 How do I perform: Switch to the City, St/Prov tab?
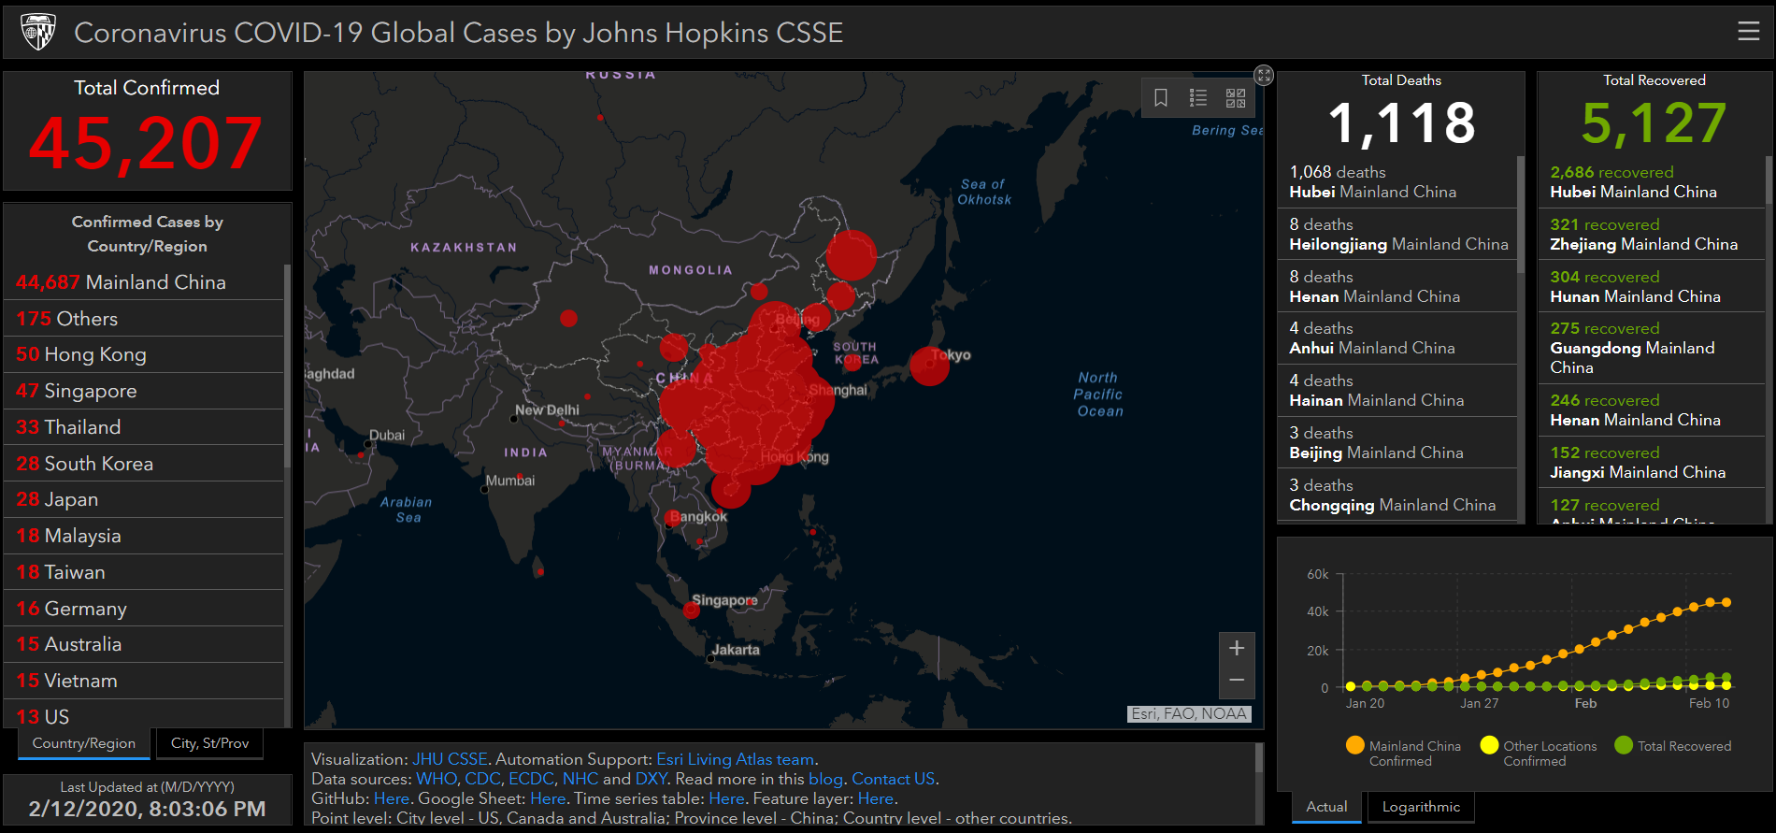point(210,743)
